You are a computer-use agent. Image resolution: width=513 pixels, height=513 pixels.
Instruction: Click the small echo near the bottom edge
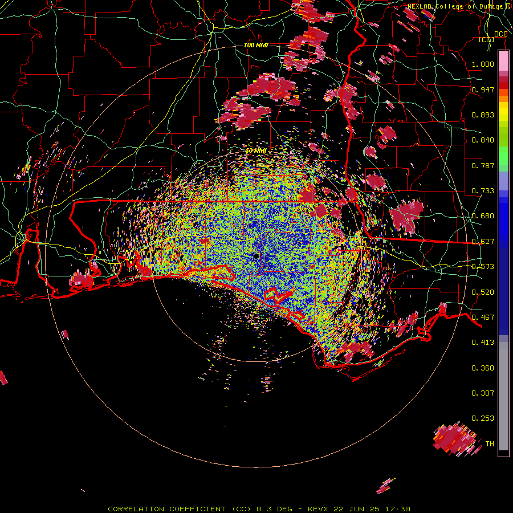pos(385,487)
